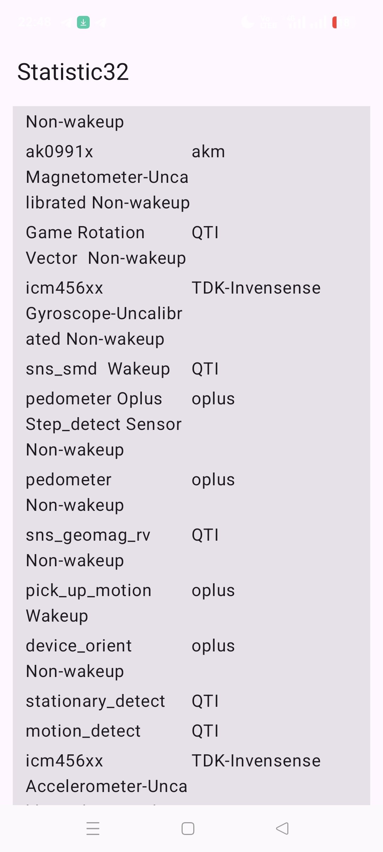Open recent apps menu icon
383x852 pixels.
[93, 829]
